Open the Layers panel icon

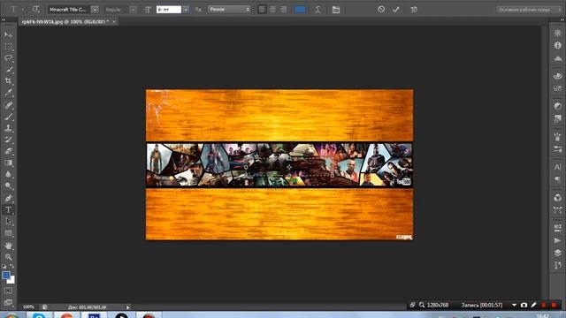pos(558,253)
